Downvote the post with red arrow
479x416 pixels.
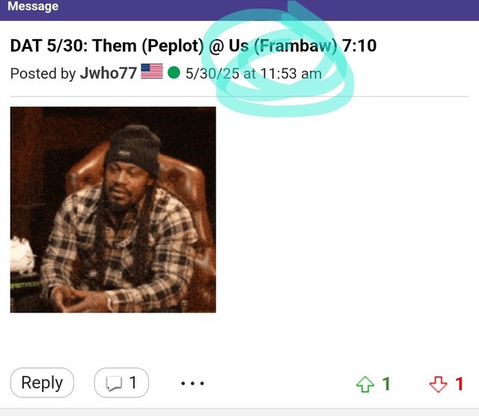[438, 385]
